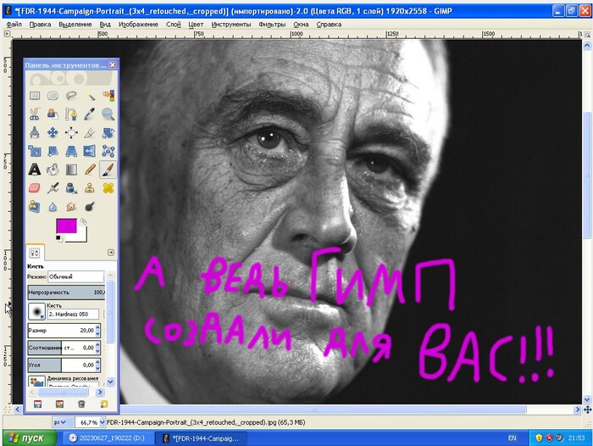
Task: Select the Color Picker eyedropper tool
Action: coord(90,114)
